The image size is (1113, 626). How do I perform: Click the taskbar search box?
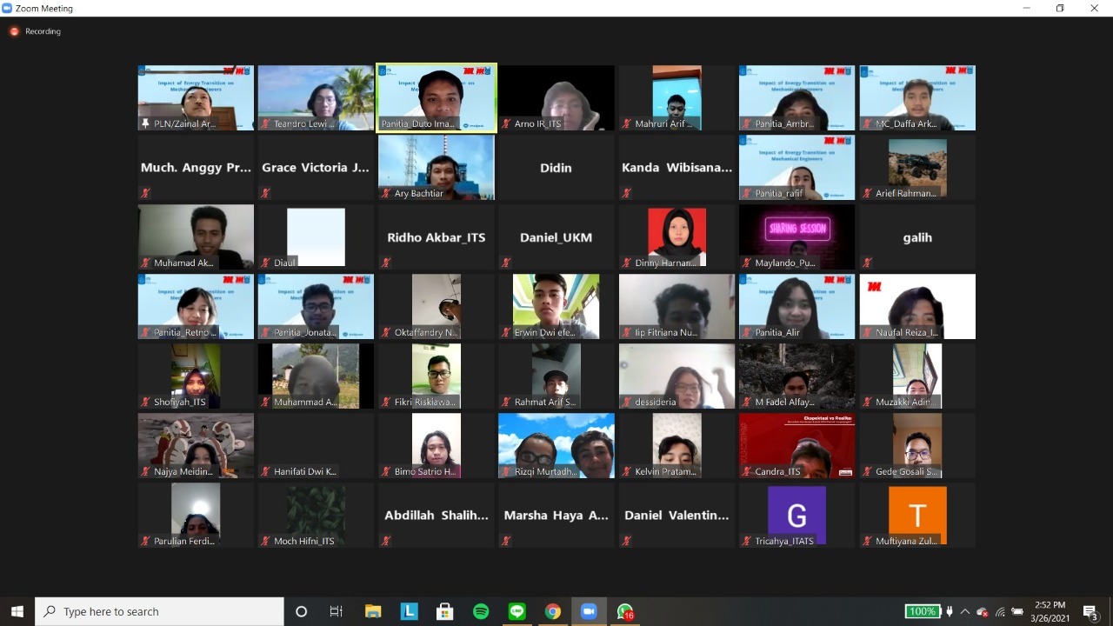[x=161, y=611]
